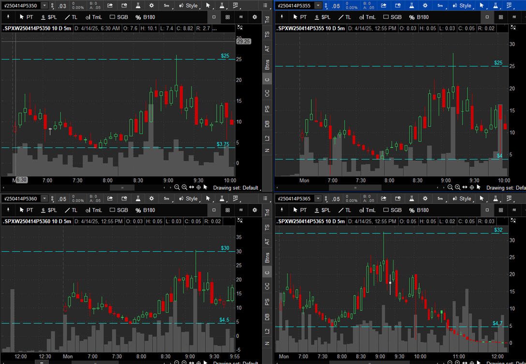Open TS sidebar tab beside the P5350 chart

pyautogui.click(x=267, y=34)
